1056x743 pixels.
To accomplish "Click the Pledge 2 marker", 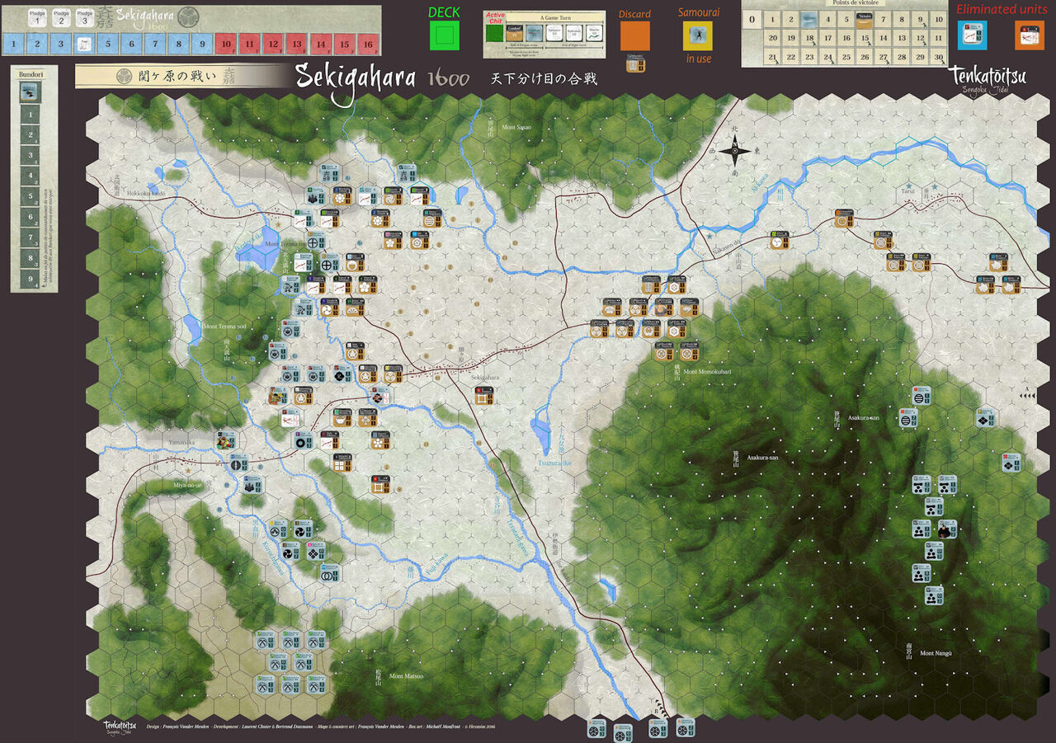I will coord(61,17).
